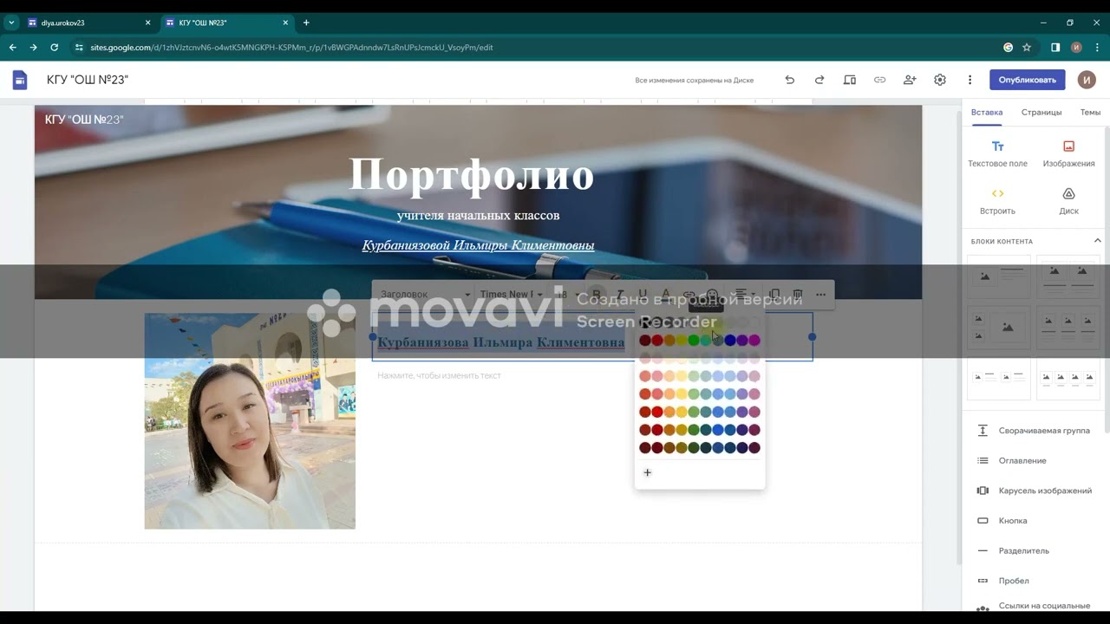Add a Сворачиваемая группа element

[x=1034, y=431]
